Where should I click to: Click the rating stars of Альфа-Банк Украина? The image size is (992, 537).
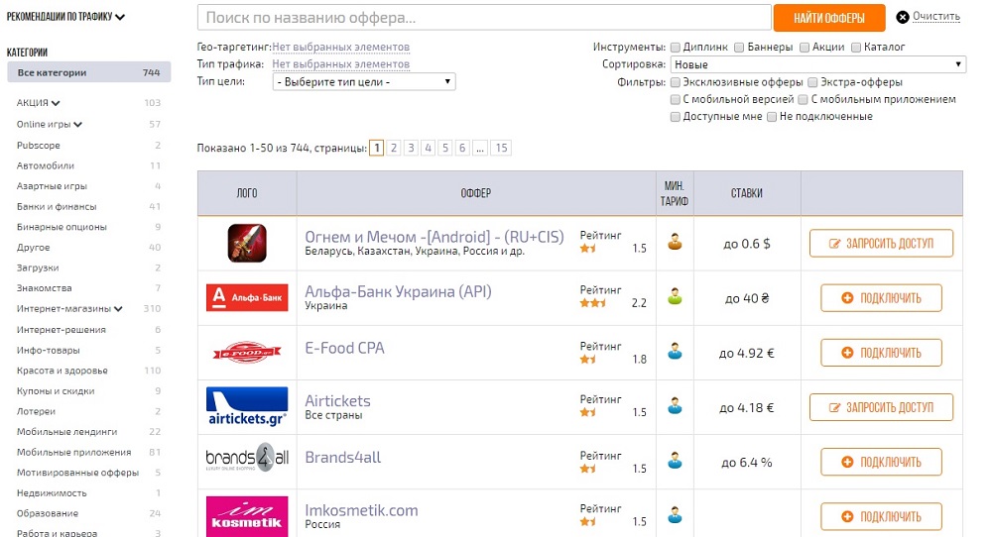pyautogui.click(x=593, y=303)
